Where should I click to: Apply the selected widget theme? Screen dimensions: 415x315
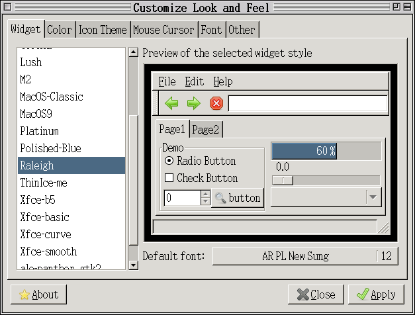376,294
